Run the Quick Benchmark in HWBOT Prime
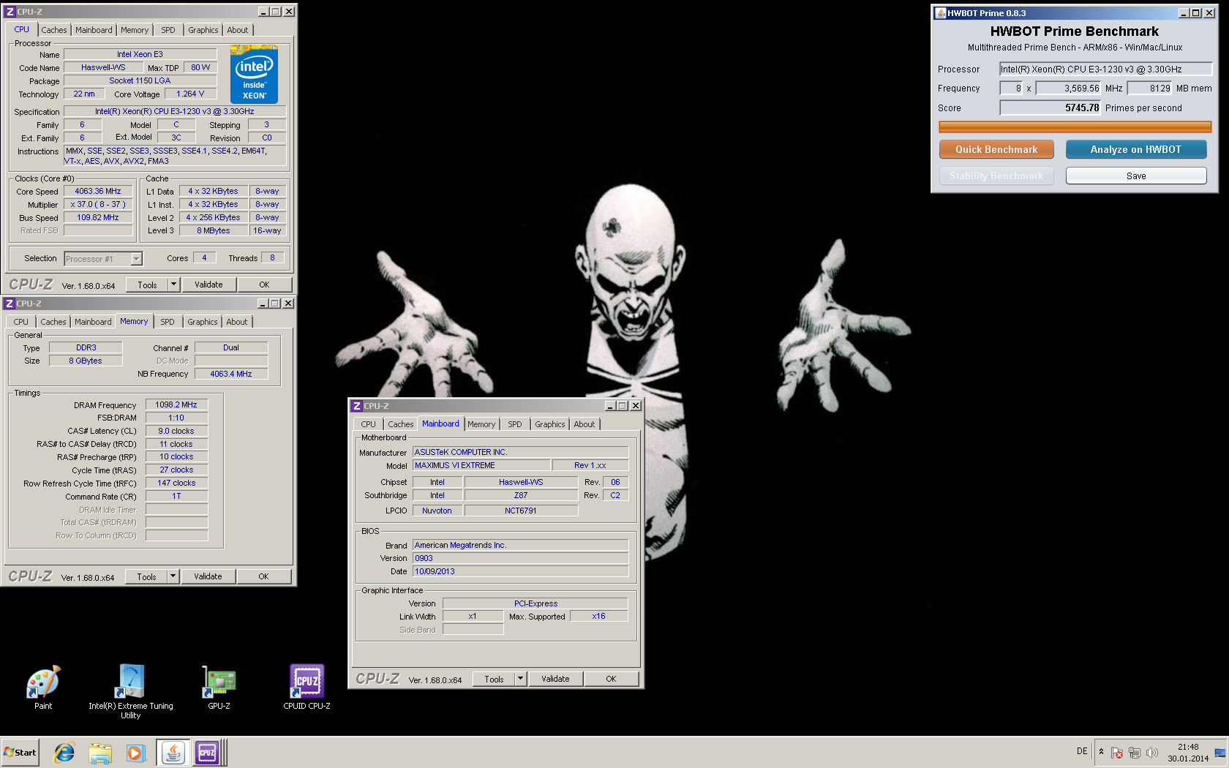The height and width of the screenshot is (768, 1229). click(x=996, y=149)
